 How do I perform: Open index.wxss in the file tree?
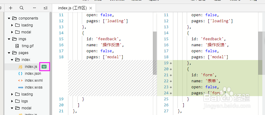(34, 87)
